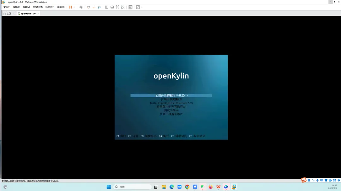This screenshot has width=341, height=191.
Task: Launch Firefox from the taskbar
Action: (x=211, y=187)
